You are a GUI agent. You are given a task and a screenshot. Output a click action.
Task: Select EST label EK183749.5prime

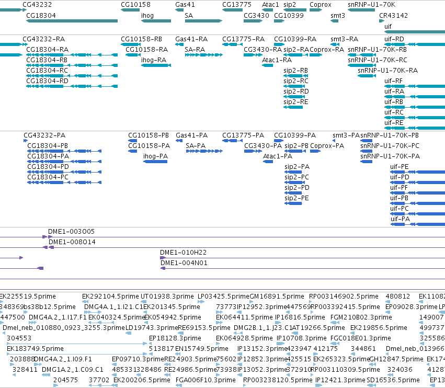[35, 349]
